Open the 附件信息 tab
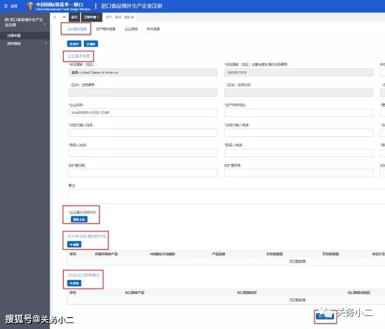This screenshot has height=329, width=385. (154, 29)
